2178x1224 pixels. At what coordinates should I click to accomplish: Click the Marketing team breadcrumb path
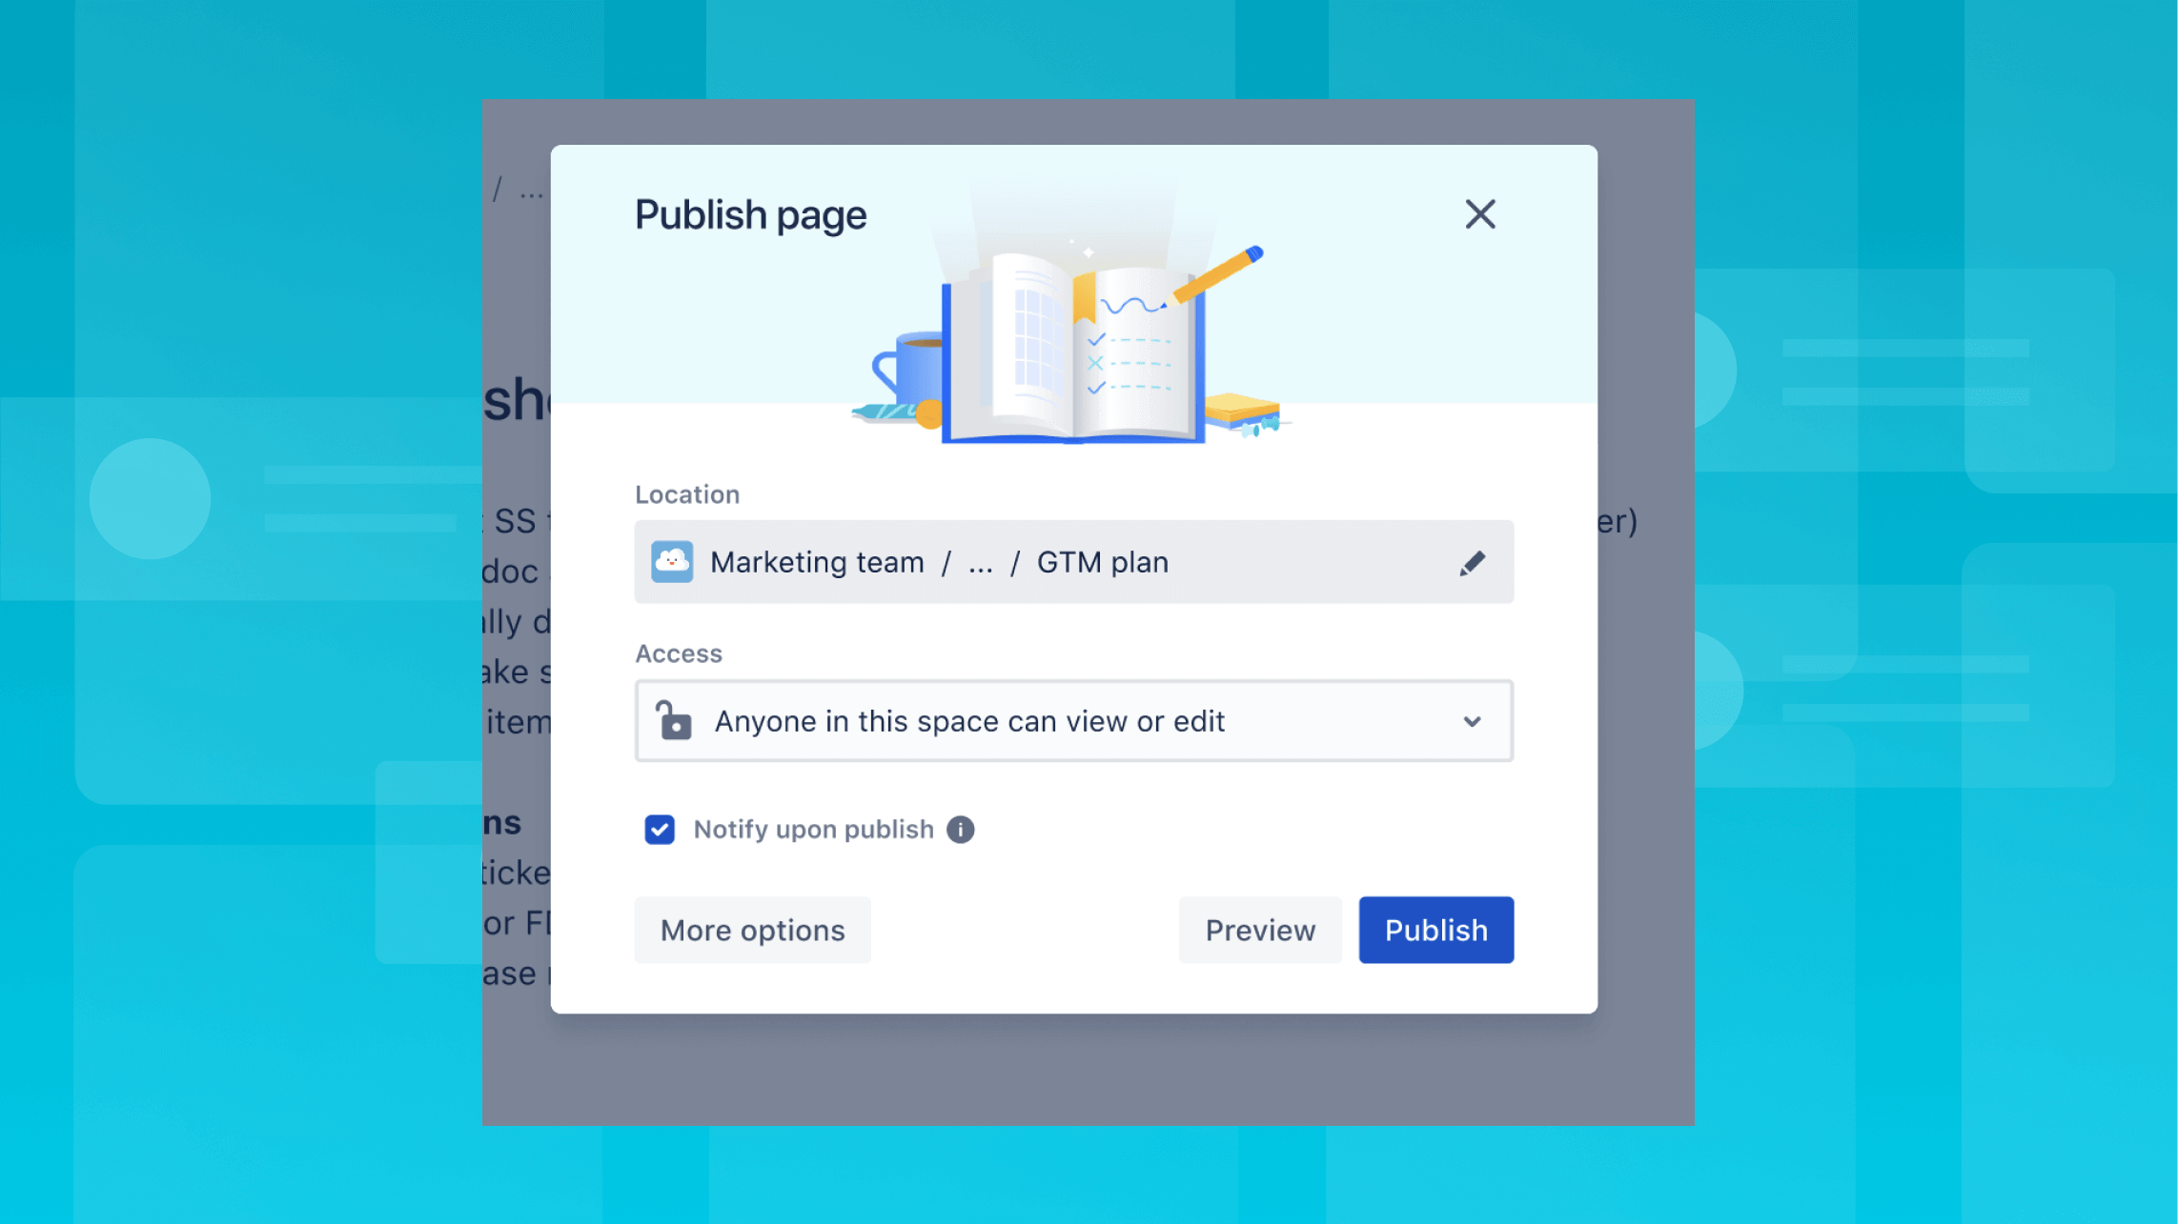(815, 560)
